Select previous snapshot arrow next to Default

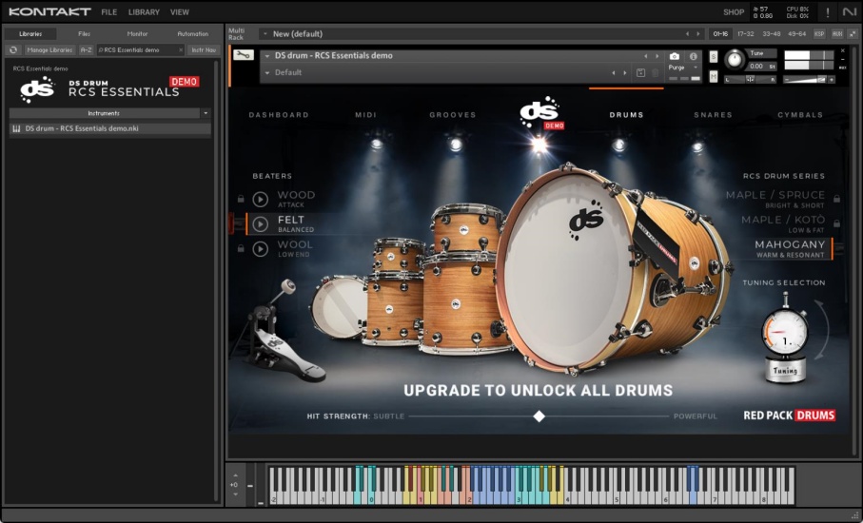[x=614, y=72]
